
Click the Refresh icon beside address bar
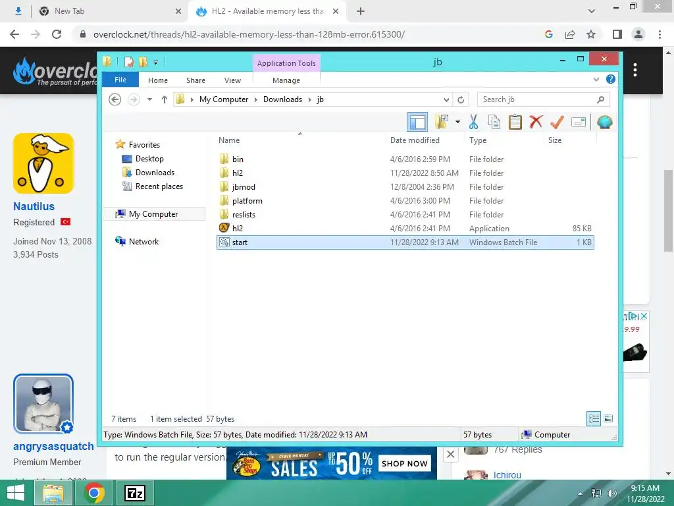click(461, 100)
